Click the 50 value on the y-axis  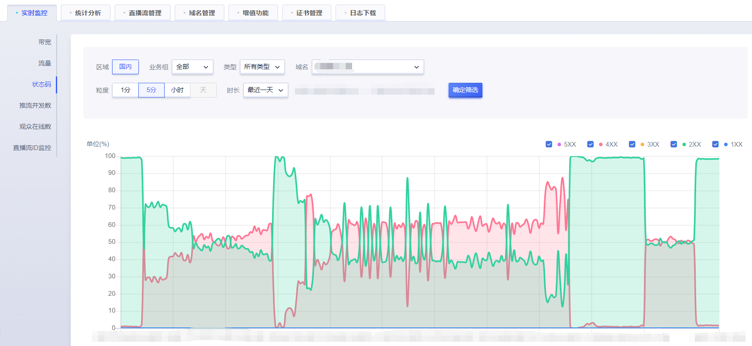coord(112,242)
